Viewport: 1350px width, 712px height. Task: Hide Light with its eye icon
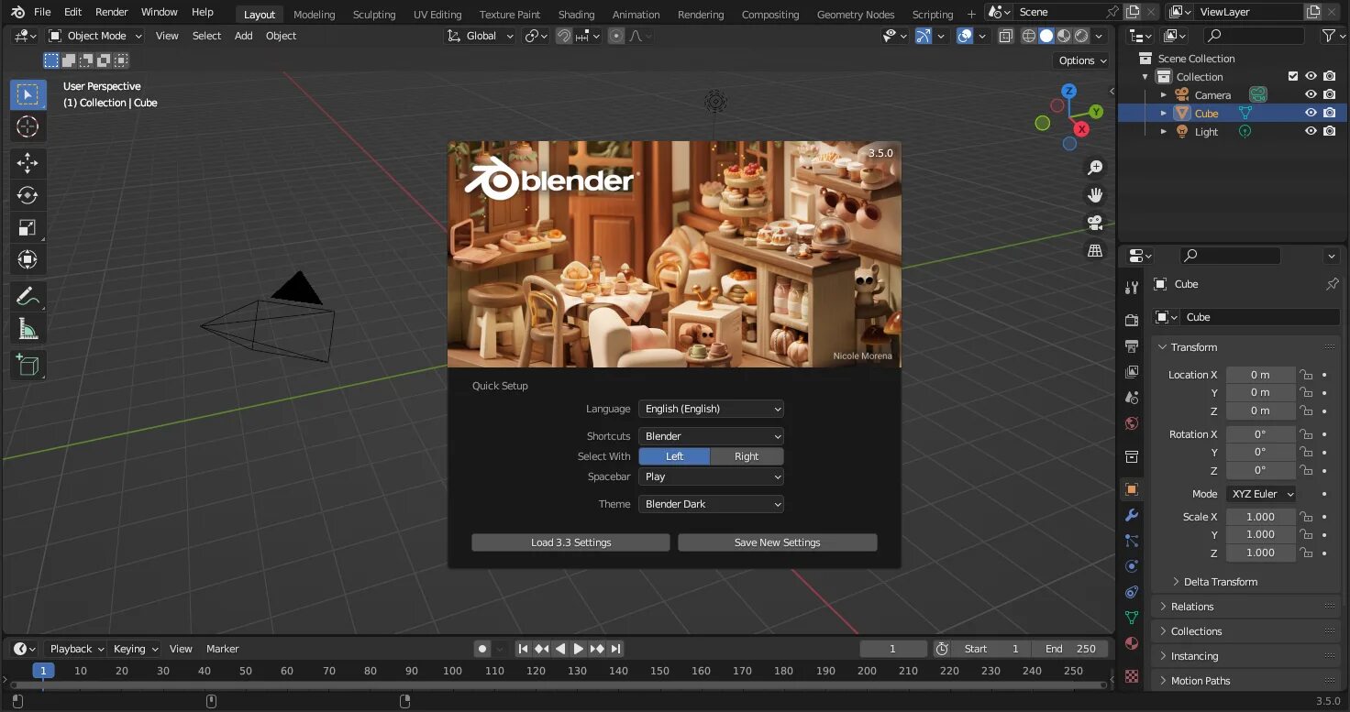click(1311, 131)
